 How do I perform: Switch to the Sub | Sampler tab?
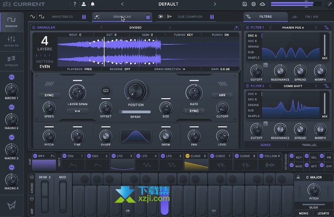[x=190, y=17]
